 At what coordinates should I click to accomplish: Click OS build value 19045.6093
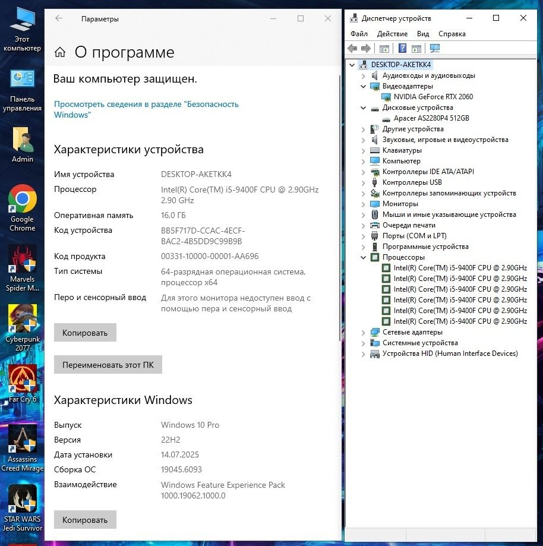[x=181, y=469]
